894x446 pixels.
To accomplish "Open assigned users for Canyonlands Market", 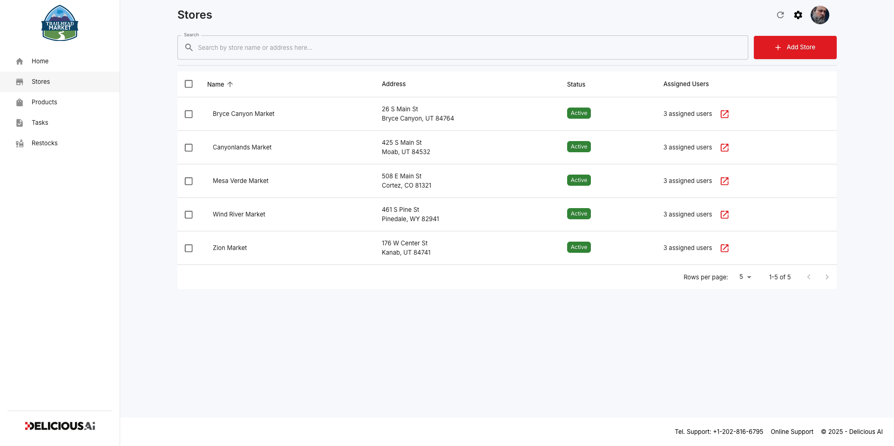I will pos(725,148).
